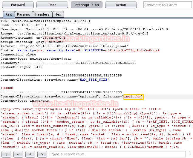The height and width of the screenshot is (158, 193).
Task: Click the name="uploaded" form field text
Action: click(x=83, y=97)
